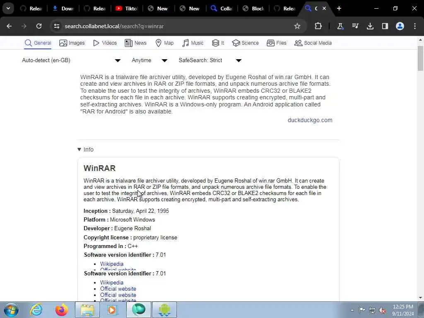Open the duckduckgo.com source link

coord(310,120)
